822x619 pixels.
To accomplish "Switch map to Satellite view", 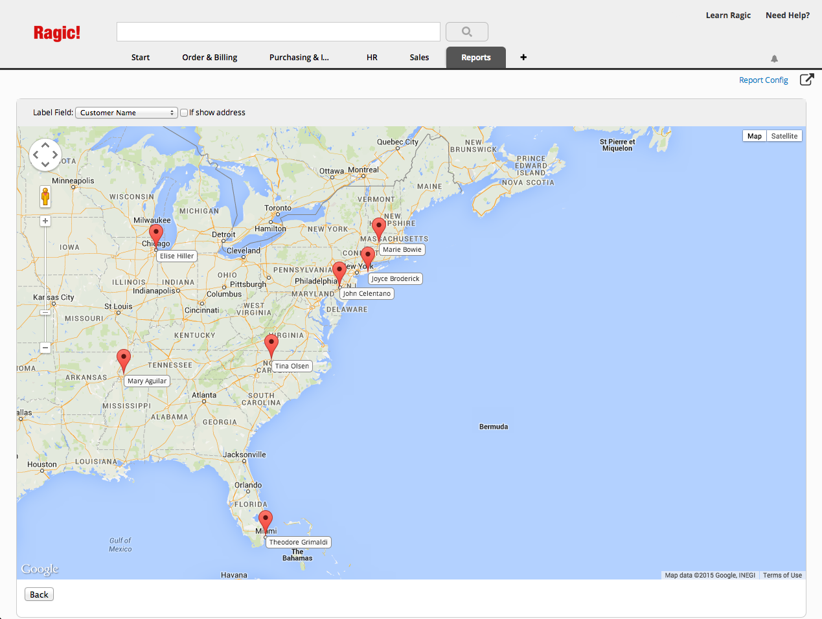I will click(784, 136).
